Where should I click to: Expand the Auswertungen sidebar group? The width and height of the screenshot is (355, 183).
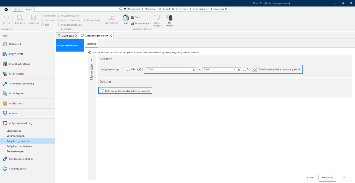pos(15,152)
